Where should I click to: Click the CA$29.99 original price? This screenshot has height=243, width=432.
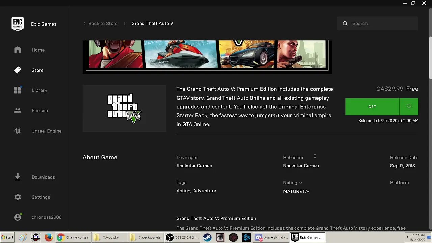click(x=390, y=89)
